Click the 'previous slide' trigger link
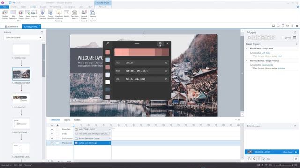The width and height of the screenshot is (300, 168). (267, 65)
